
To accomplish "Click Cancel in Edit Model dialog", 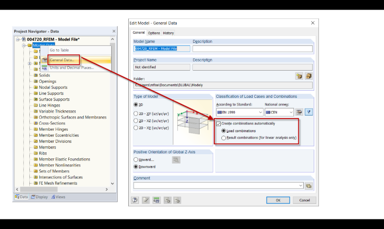I will [x=304, y=200].
